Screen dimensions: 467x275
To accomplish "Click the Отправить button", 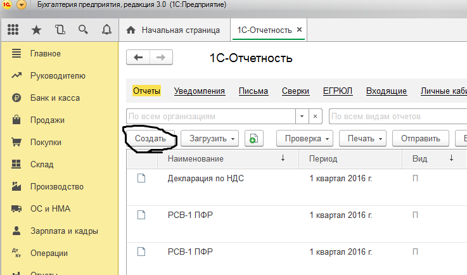I will pyautogui.click(x=421, y=139).
